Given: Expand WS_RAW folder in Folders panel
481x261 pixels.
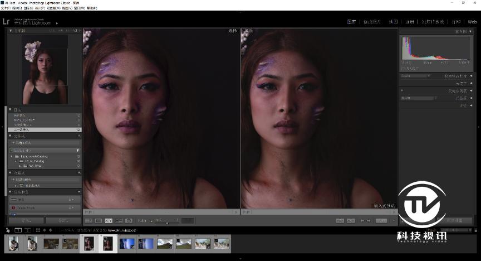Looking at the screenshot, I should [19, 166].
